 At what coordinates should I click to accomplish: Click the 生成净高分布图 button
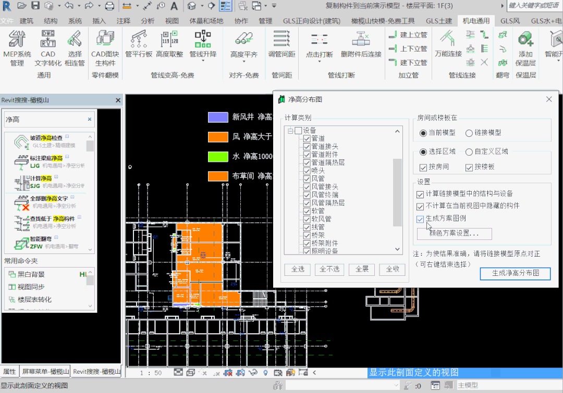point(515,274)
